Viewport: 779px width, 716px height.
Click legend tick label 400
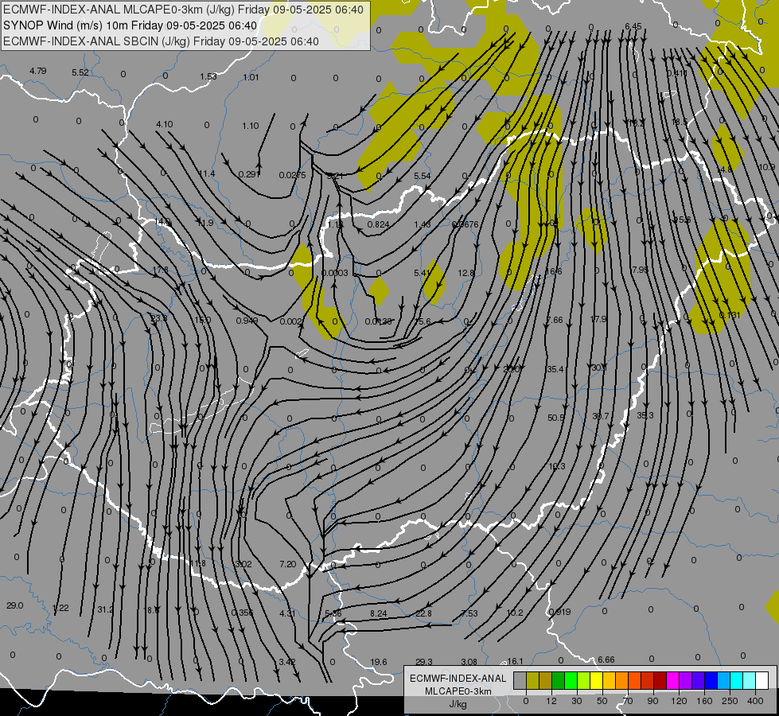tap(755, 701)
